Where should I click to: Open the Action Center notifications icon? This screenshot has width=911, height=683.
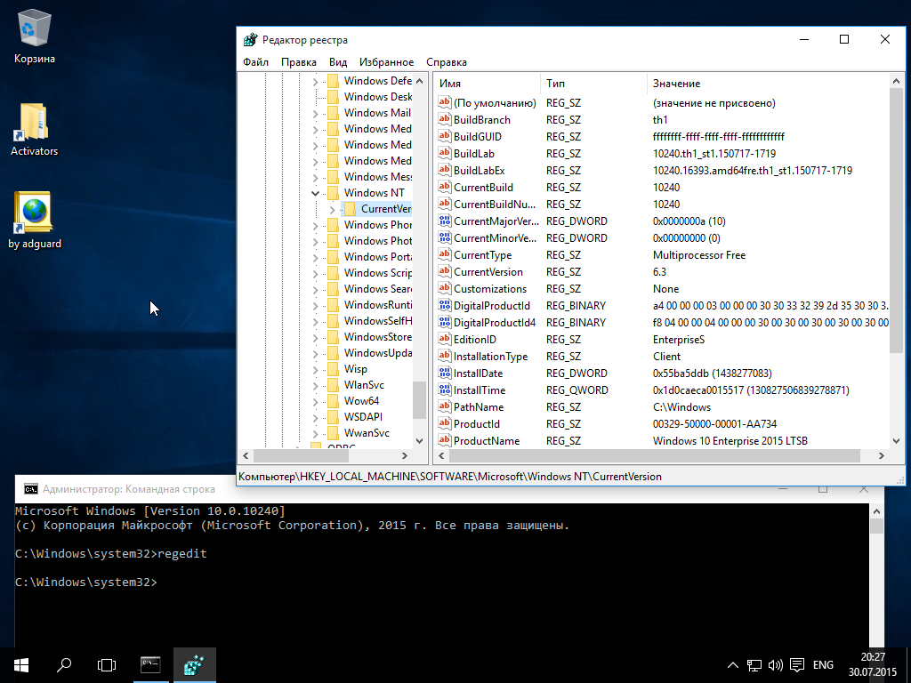[797, 665]
